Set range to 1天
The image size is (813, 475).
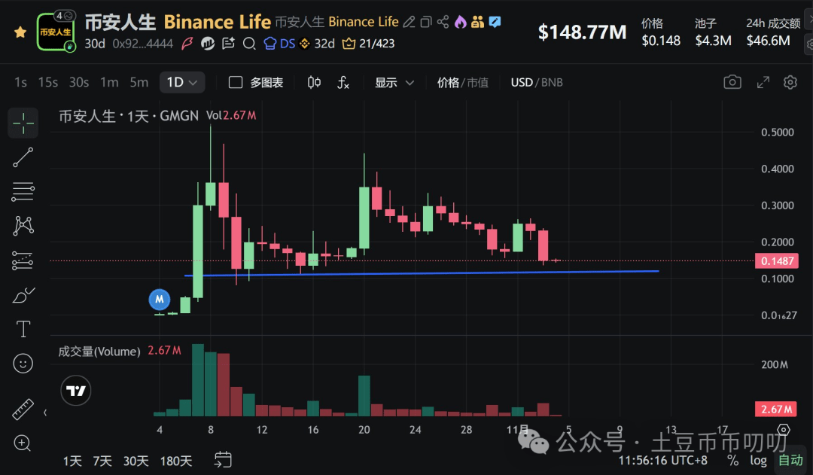tap(72, 461)
